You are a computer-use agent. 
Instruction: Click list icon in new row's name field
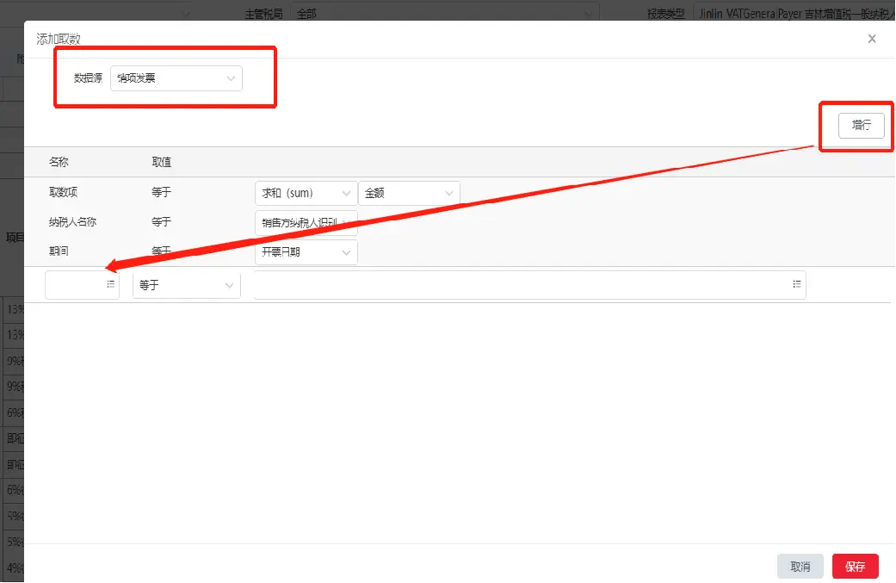pyautogui.click(x=111, y=284)
